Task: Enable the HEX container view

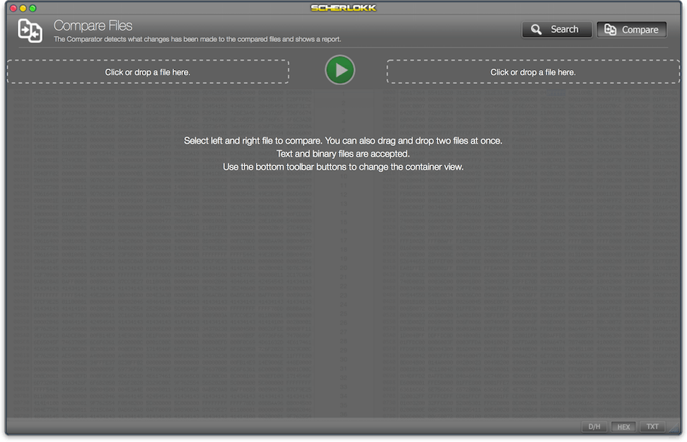Action: tap(623, 427)
